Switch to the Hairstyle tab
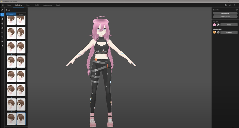Image resolution: width=239 pixels, height=128 pixels. [x=19, y=5]
